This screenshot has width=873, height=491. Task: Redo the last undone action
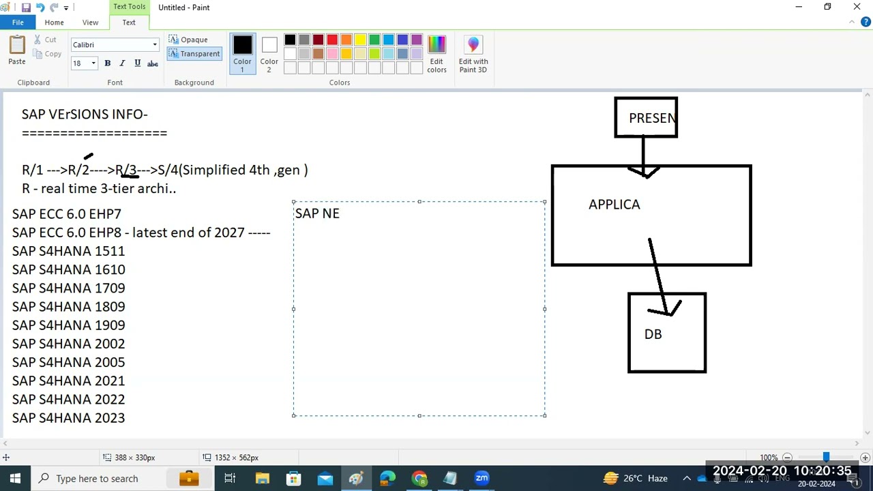[54, 8]
